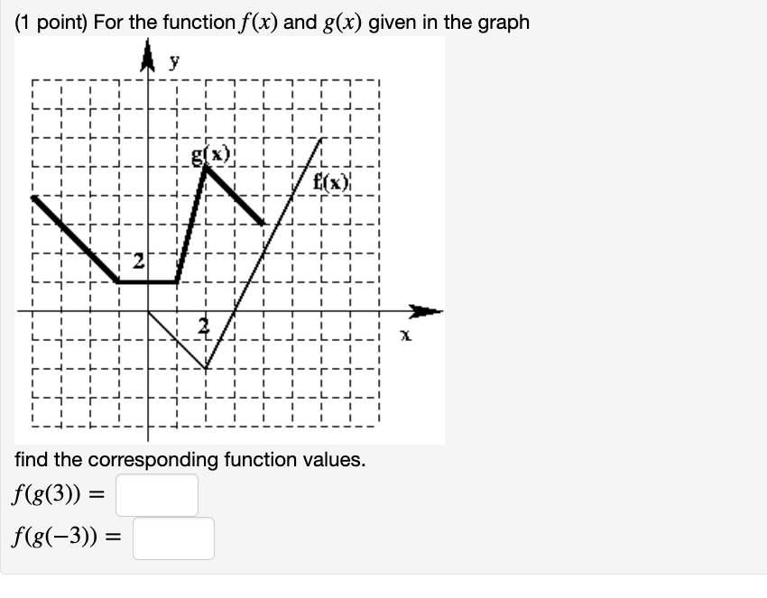Click the vertex of the V-shaped f(x) graph
This screenshot has height=598, width=767.
[x=206, y=368]
